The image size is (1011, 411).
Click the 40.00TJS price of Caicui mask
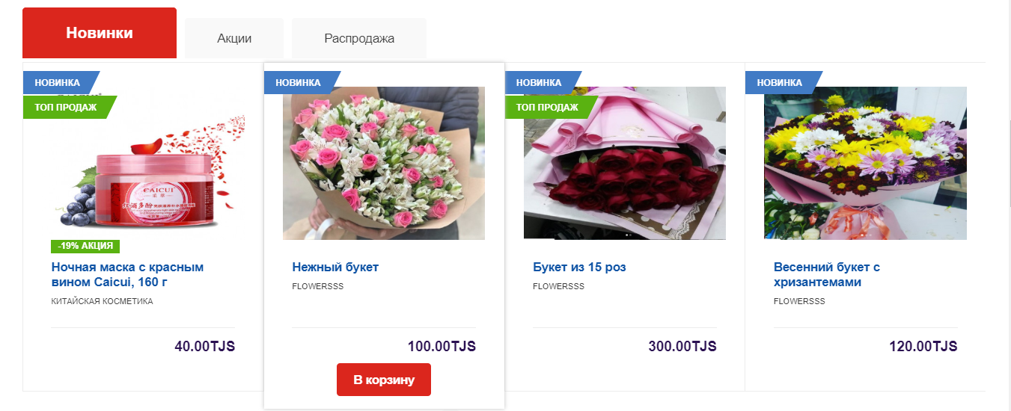(204, 347)
